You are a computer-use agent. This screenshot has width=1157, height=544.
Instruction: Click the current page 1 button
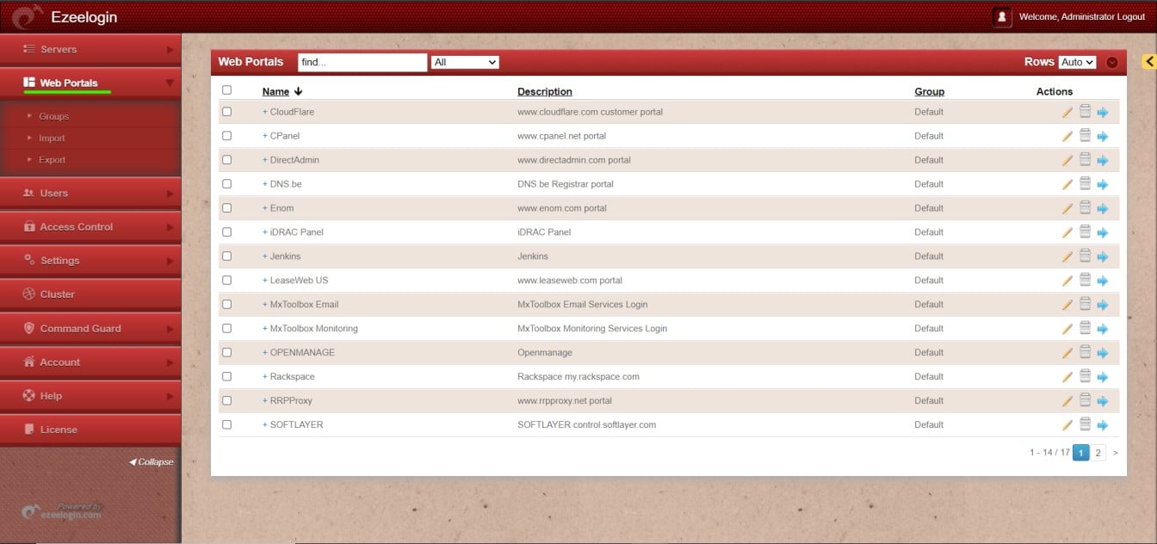[1081, 452]
